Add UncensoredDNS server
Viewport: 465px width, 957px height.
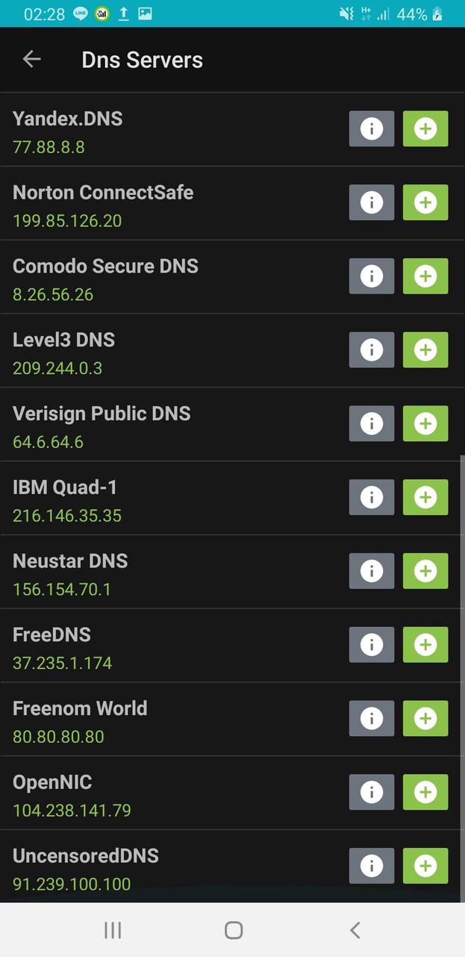[x=425, y=866]
